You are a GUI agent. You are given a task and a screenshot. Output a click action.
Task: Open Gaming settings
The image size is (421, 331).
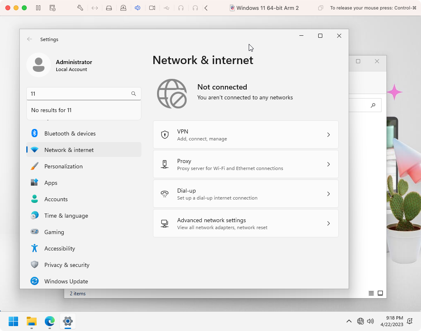84,232
